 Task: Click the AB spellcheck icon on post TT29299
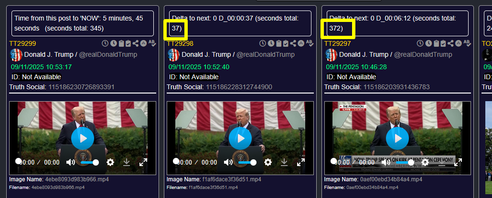[152, 43]
